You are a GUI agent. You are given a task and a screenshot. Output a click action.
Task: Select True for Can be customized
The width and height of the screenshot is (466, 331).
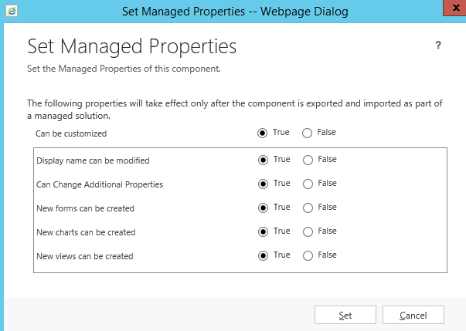pyautogui.click(x=263, y=133)
